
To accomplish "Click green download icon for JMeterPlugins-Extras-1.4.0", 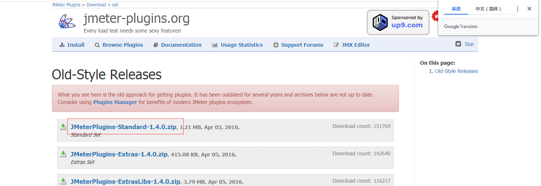I will [64, 154].
